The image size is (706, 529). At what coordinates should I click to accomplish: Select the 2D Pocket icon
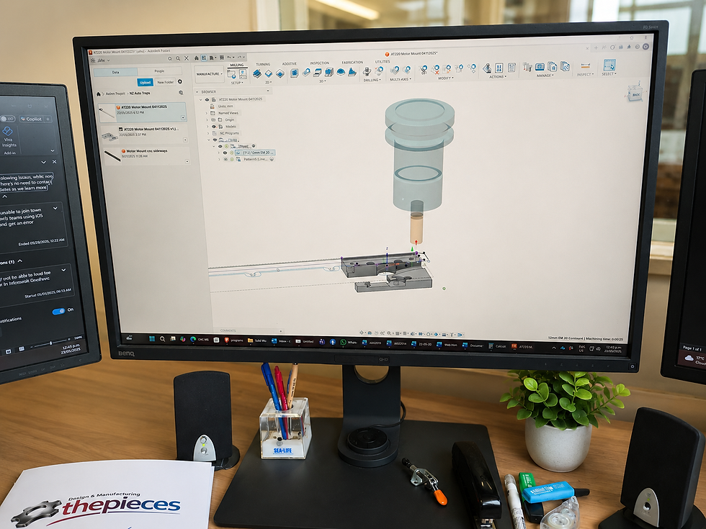[269, 73]
